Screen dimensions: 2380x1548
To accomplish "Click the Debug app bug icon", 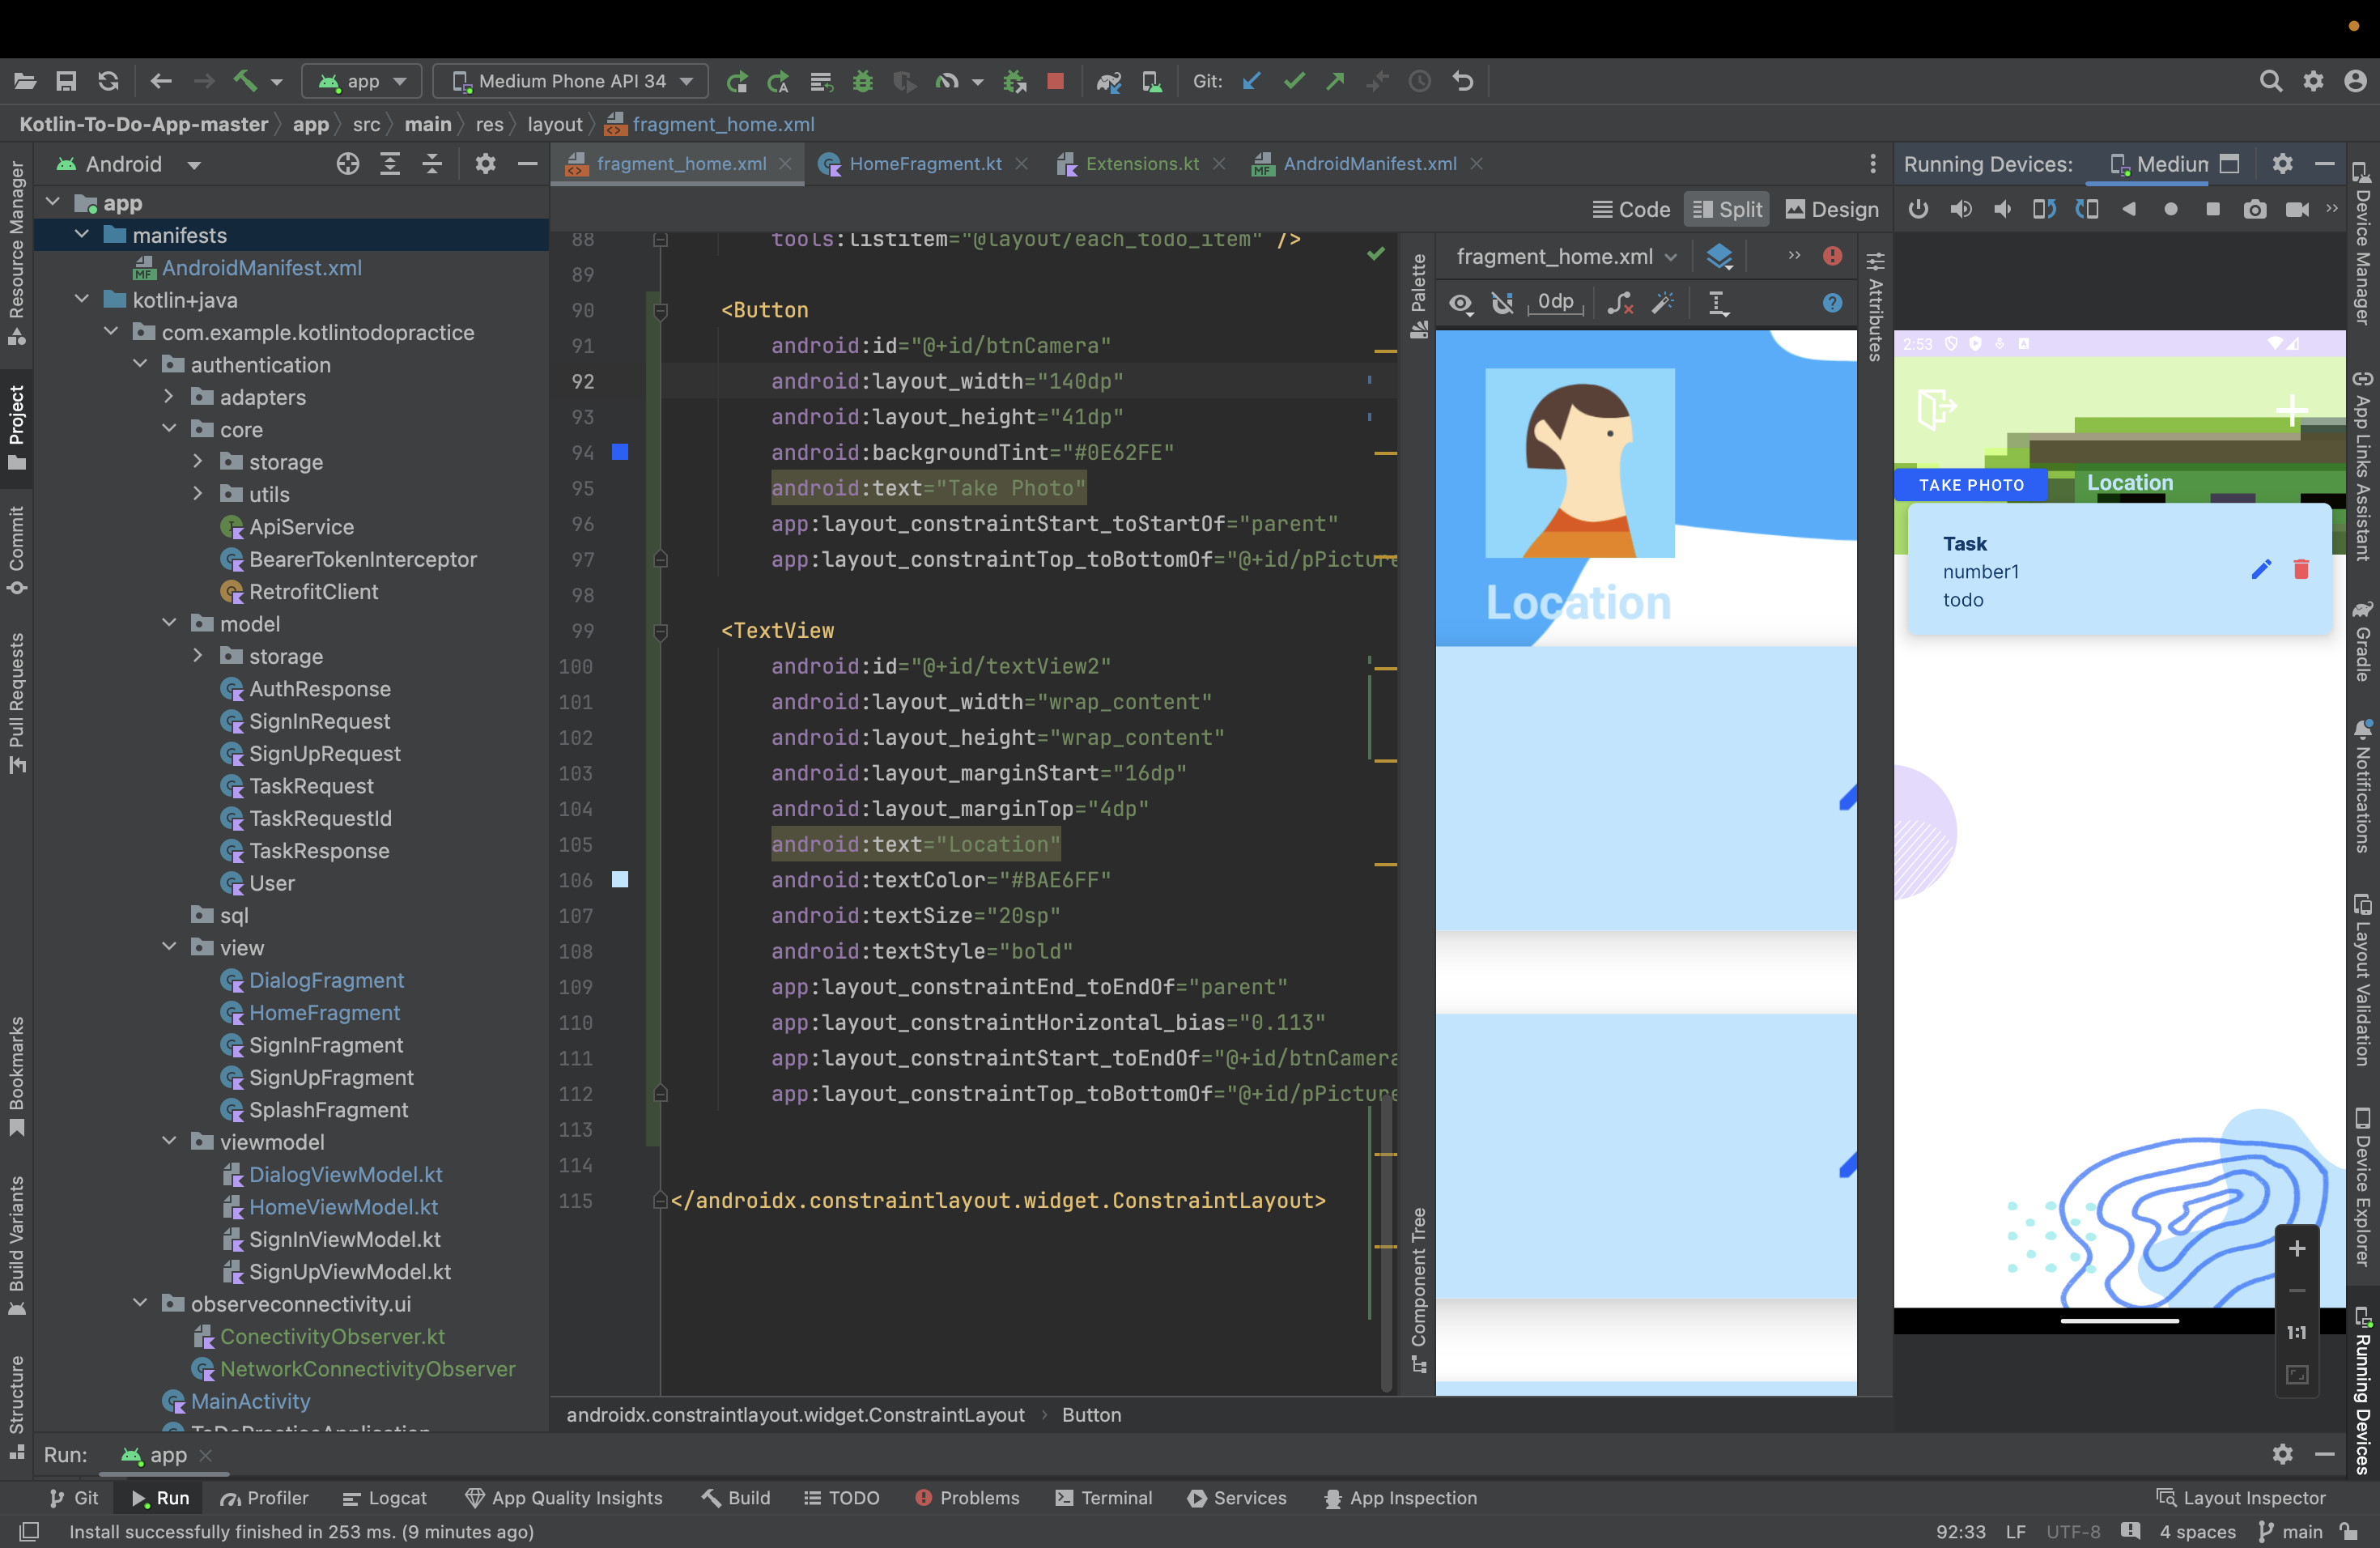I will click(863, 81).
